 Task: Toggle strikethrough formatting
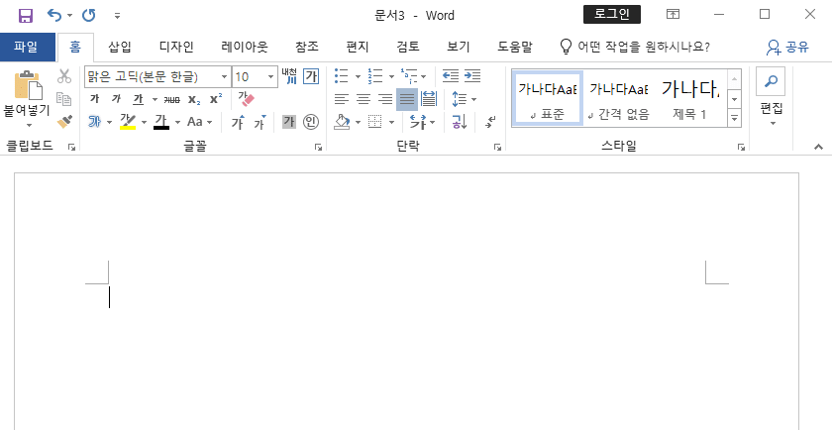click(x=172, y=99)
